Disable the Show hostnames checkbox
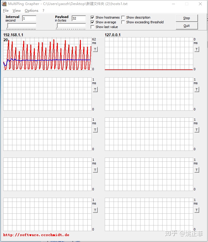The image size is (208, 242). pos(93,17)
